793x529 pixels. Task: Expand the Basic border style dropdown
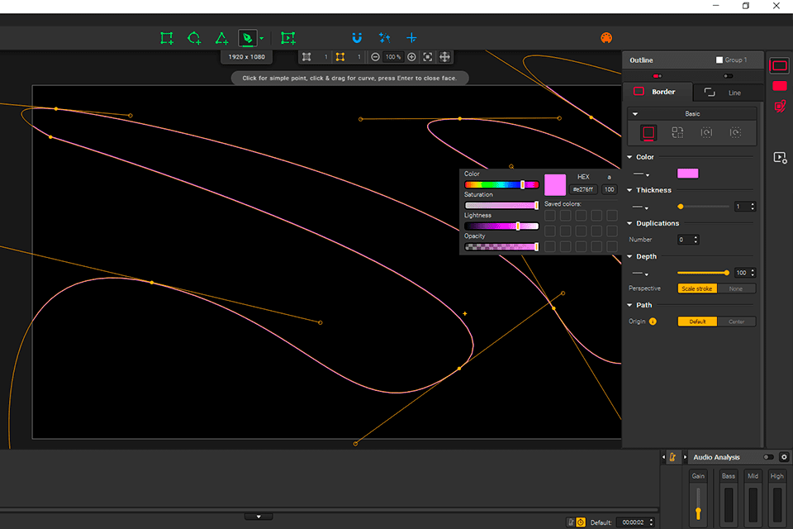635,114
